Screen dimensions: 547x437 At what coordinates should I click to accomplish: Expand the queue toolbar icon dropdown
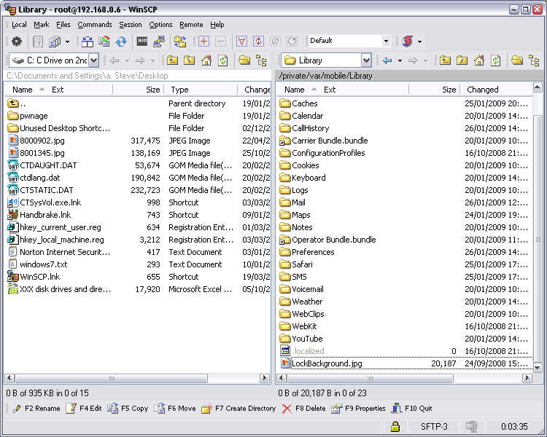(x=67, y=42)
